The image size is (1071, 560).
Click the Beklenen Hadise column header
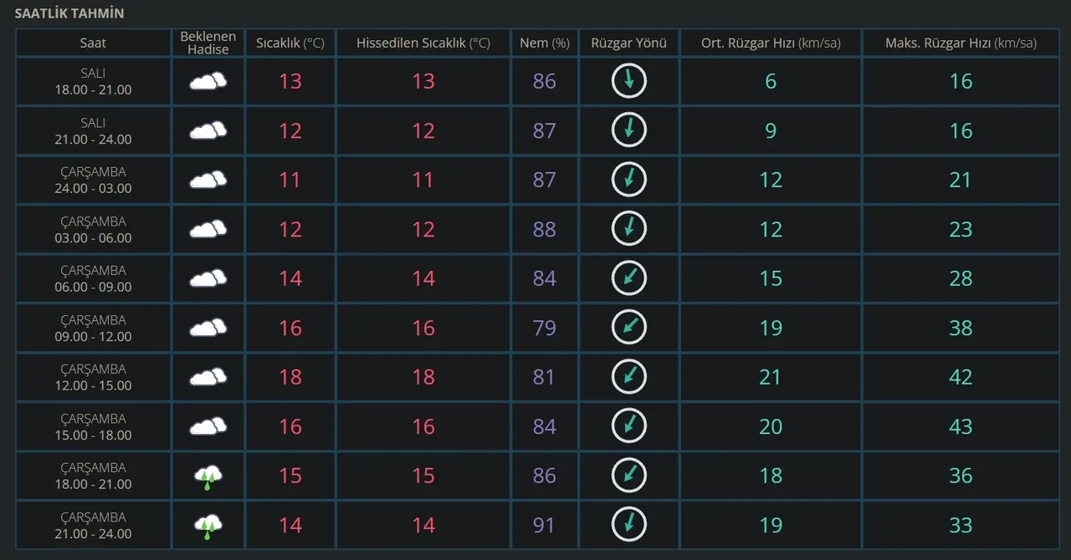coord(208,43)
